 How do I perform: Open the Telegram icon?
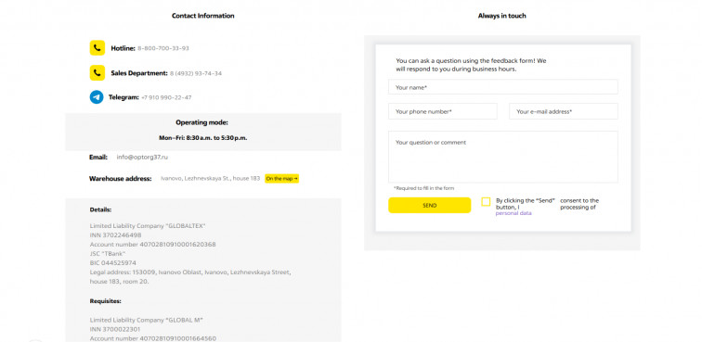tap(97, 97)
